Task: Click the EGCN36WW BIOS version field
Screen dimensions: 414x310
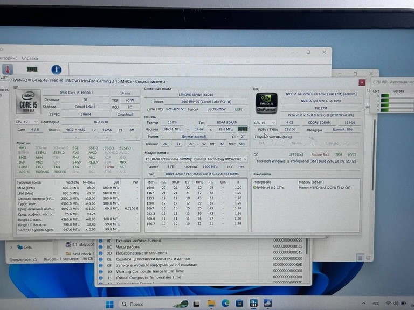Action: click(x=217, y=109)
